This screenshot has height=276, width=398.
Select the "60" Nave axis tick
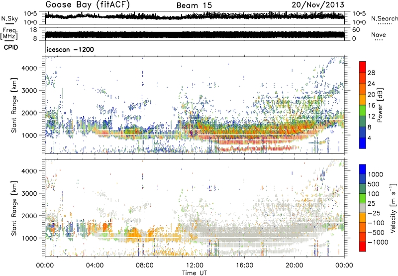pos(356,30)
